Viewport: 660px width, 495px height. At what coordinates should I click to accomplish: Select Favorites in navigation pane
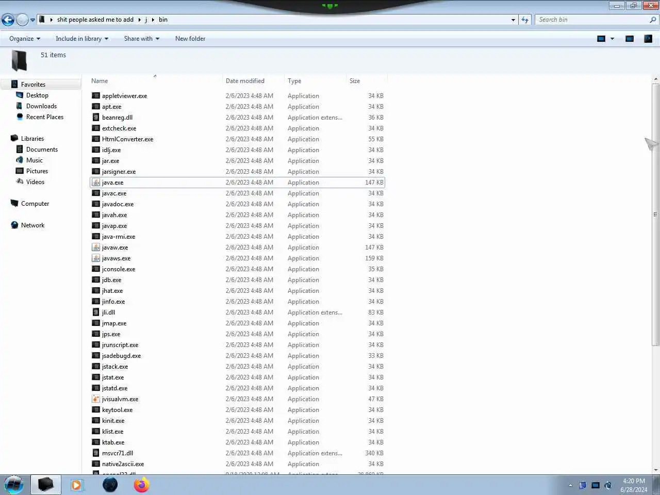(x=33, y=85)
